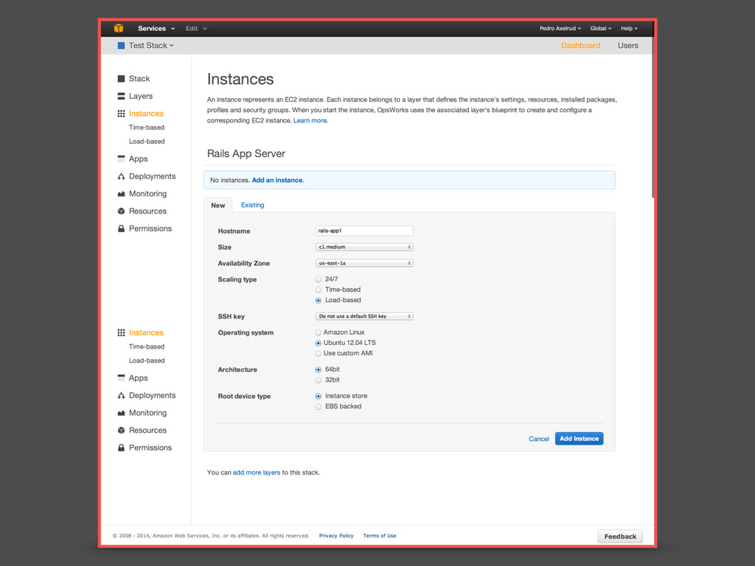The width and height of the screenshot is (755, 566).
Task: Open the Availability Zone dropdown us-east-1a
Action: (364, 263)
